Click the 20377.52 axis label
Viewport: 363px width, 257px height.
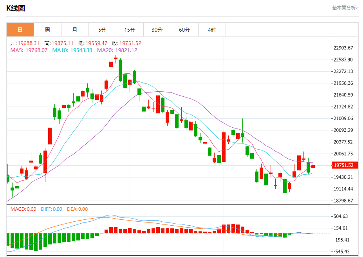[x=343, y=142]
